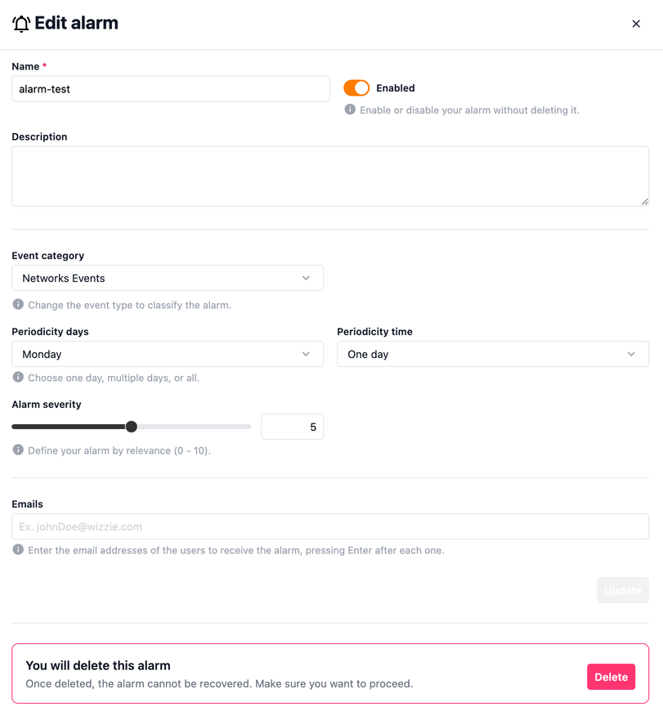Click the Emails input field
The image size is (663, 716).
tap(330, 526)
